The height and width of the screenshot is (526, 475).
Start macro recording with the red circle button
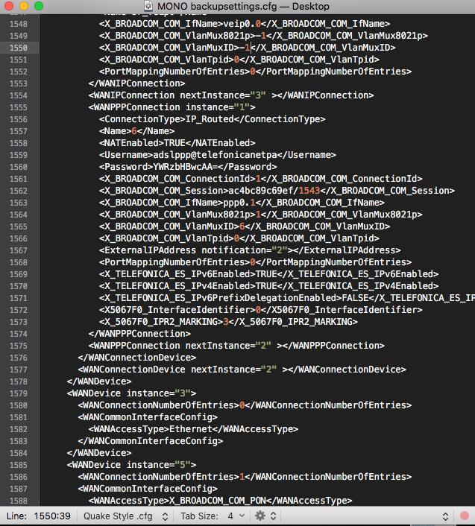pos(465,516)
